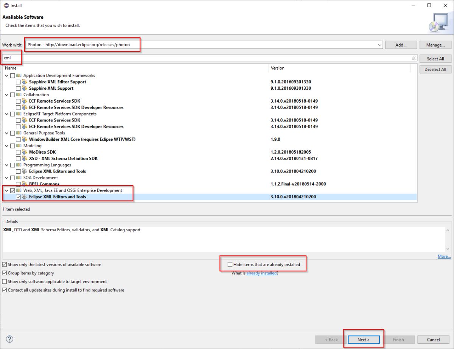Screen dimensions: 454x349
Task: Enable Hide items that are already installed
Action: pyautogui.click(x=230, y=265)
